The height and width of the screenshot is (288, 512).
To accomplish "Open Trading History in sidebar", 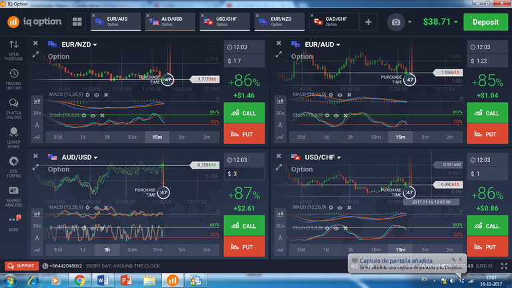I will point(14,79).
